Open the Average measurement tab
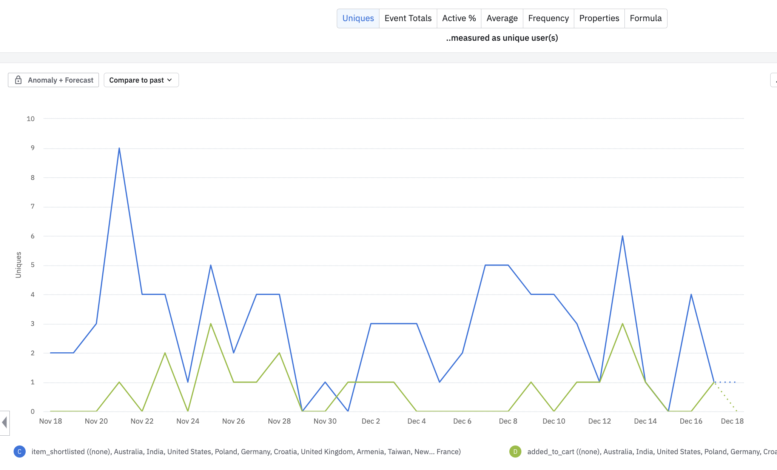The width and height of the screenshot is (777, 470). click(502, 18)
